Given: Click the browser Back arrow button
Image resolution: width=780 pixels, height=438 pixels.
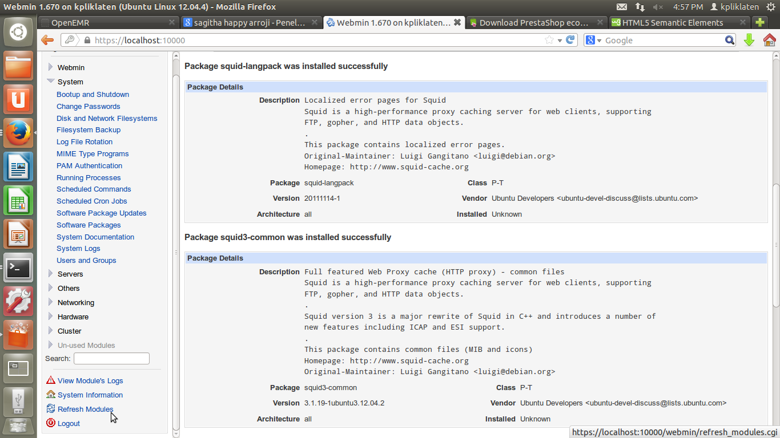Looking at the screenshot, I should click(x=47, y=40).
